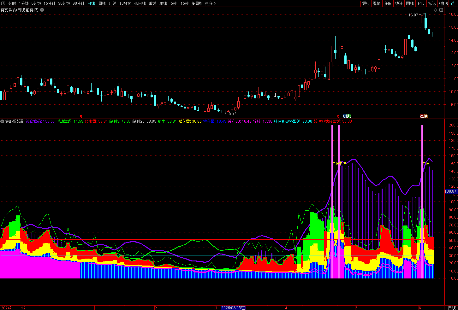
Task: Switch to 季线 quarterly chart
Action: pyautogui.click(x=152, y=3)
